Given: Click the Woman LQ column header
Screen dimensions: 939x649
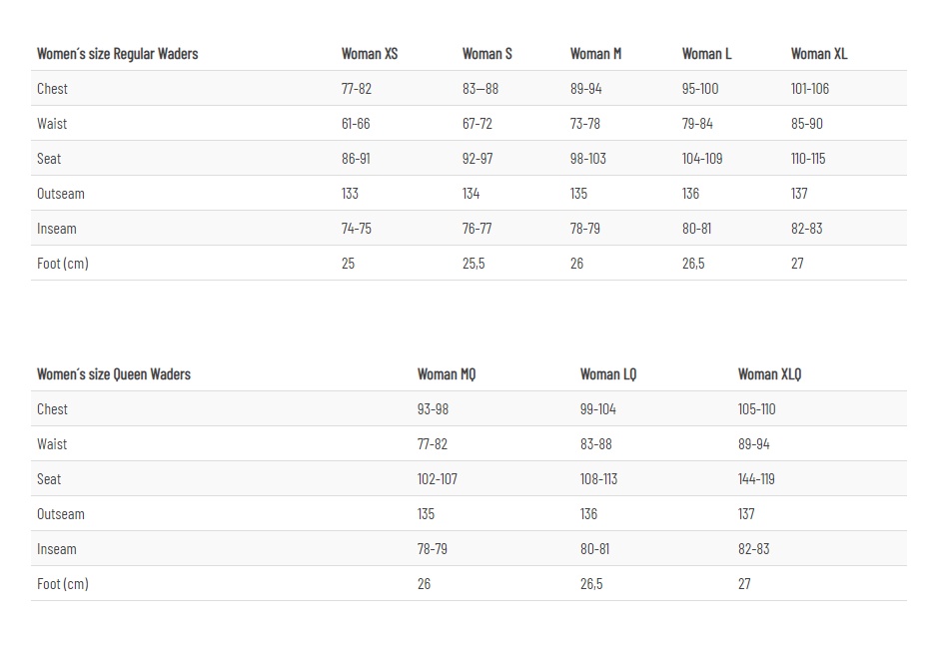Looking at the screenshot, I should [x=607, y=374].
